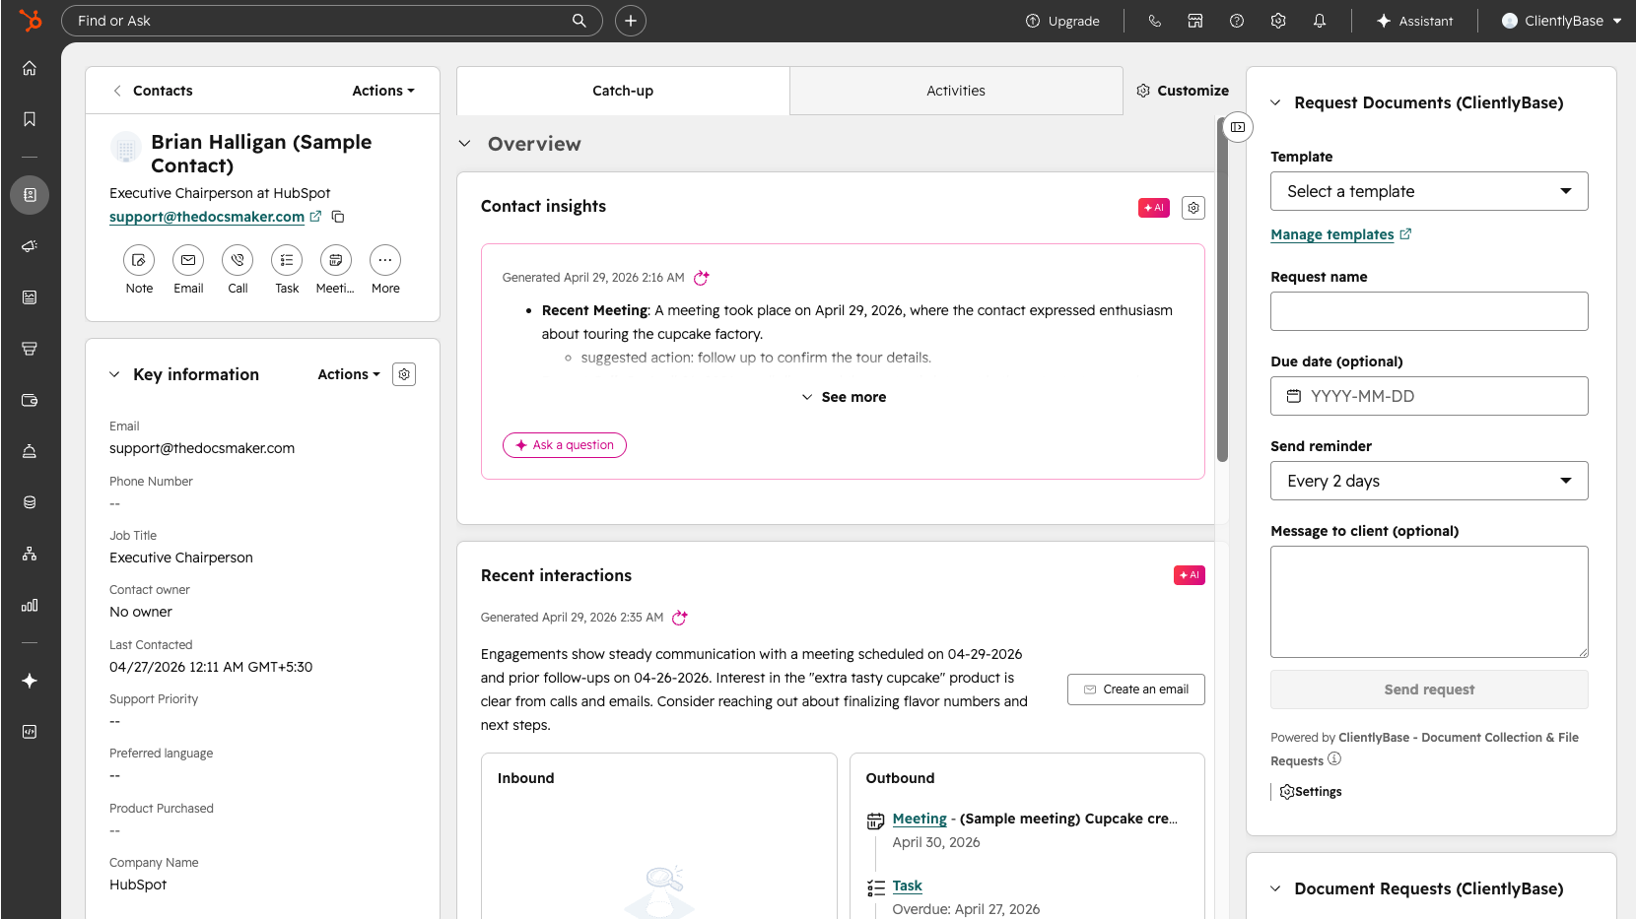Go back to Contacts list
The height and width of the screenshot is (919, 1636).
pyautogui.click(x=153, y=91)
